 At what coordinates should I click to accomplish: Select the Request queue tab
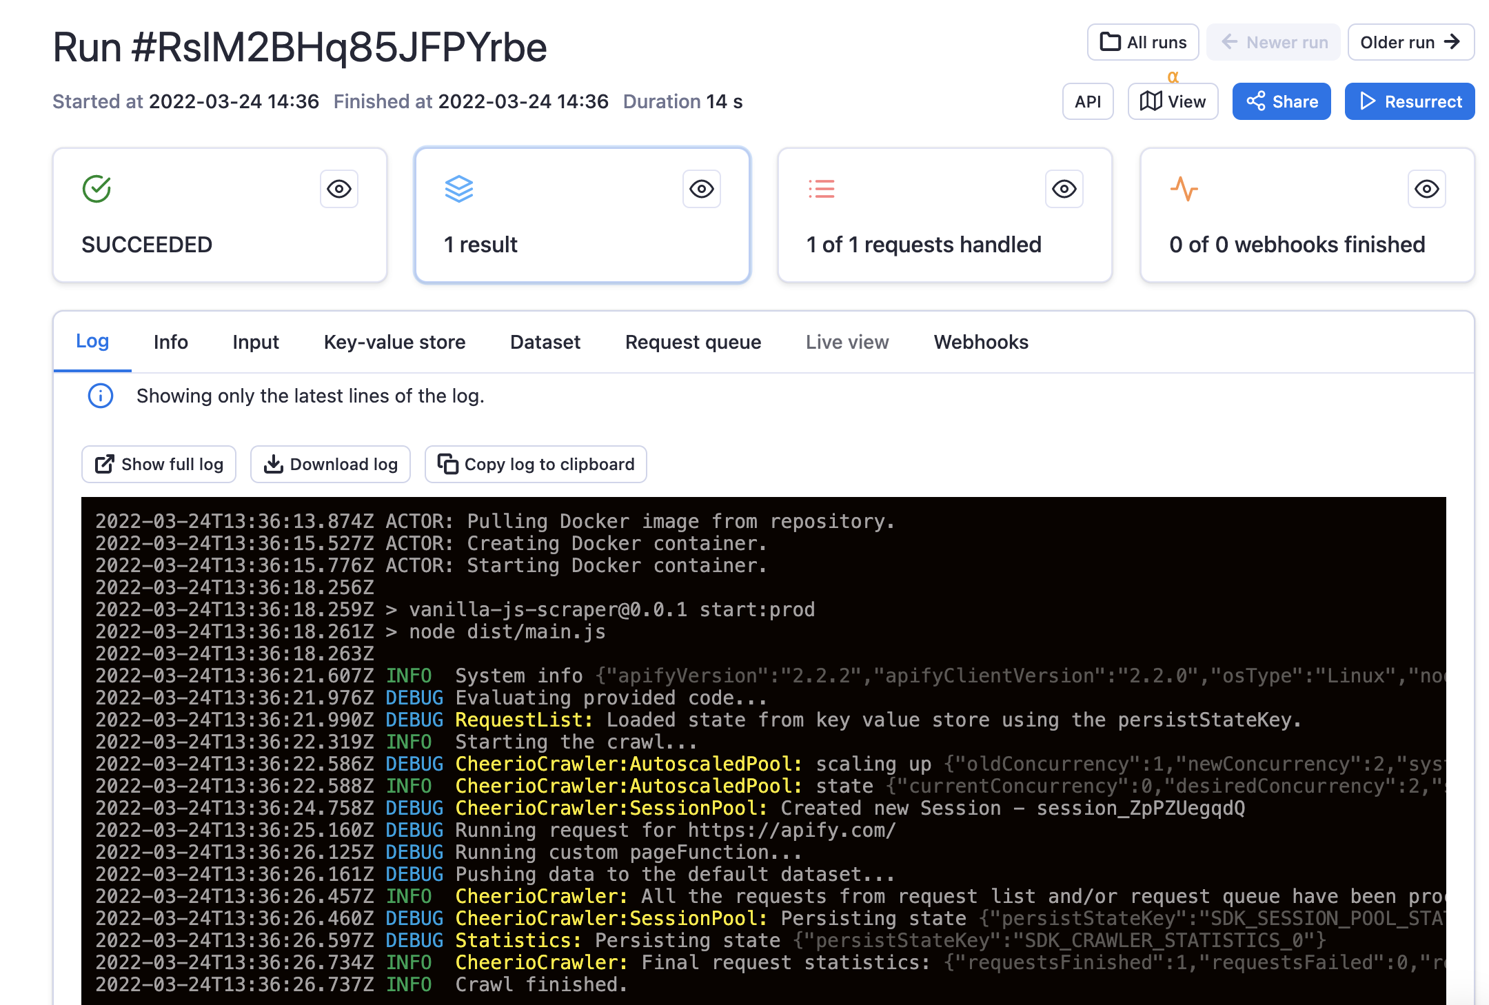[x=693, y=342]
